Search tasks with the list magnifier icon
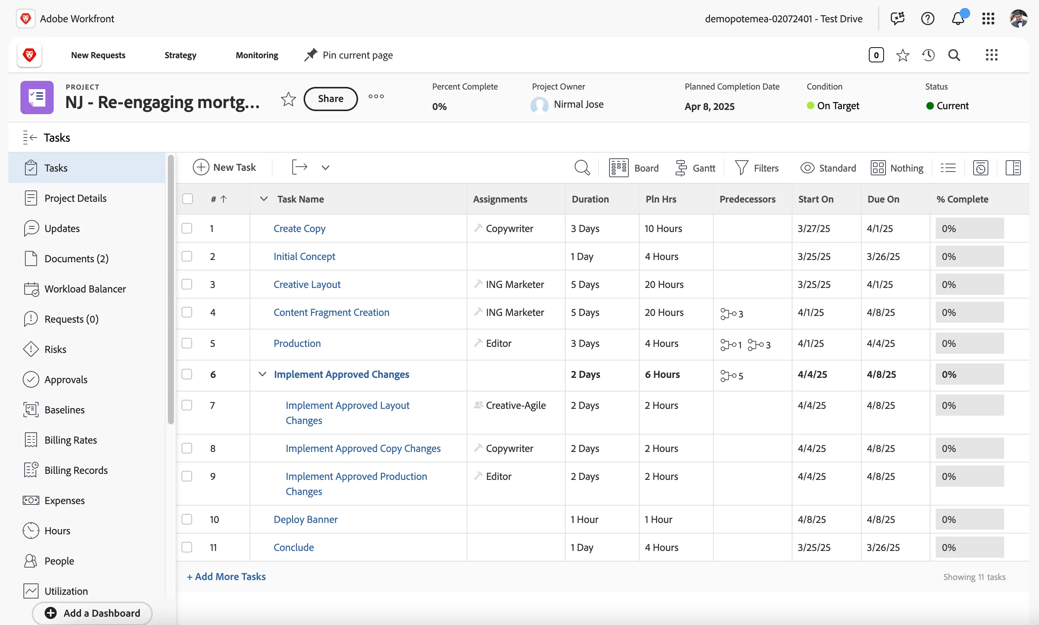This screenshot has width=1039, height=625. (x=582, y=168)
